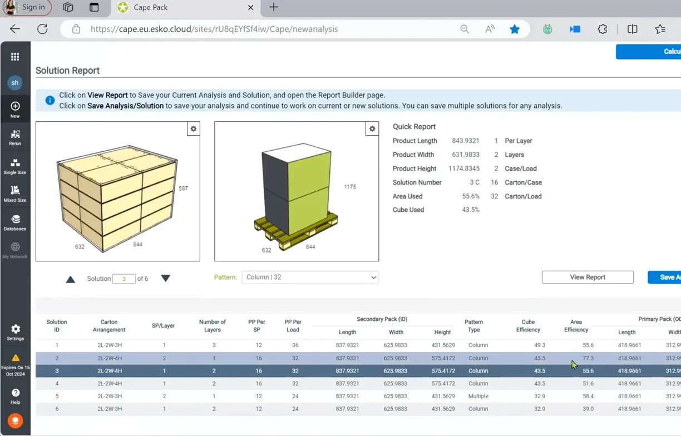Click the New analysis sidebar icon
This screenshot has width=681, height=436.
pos(15,110)
